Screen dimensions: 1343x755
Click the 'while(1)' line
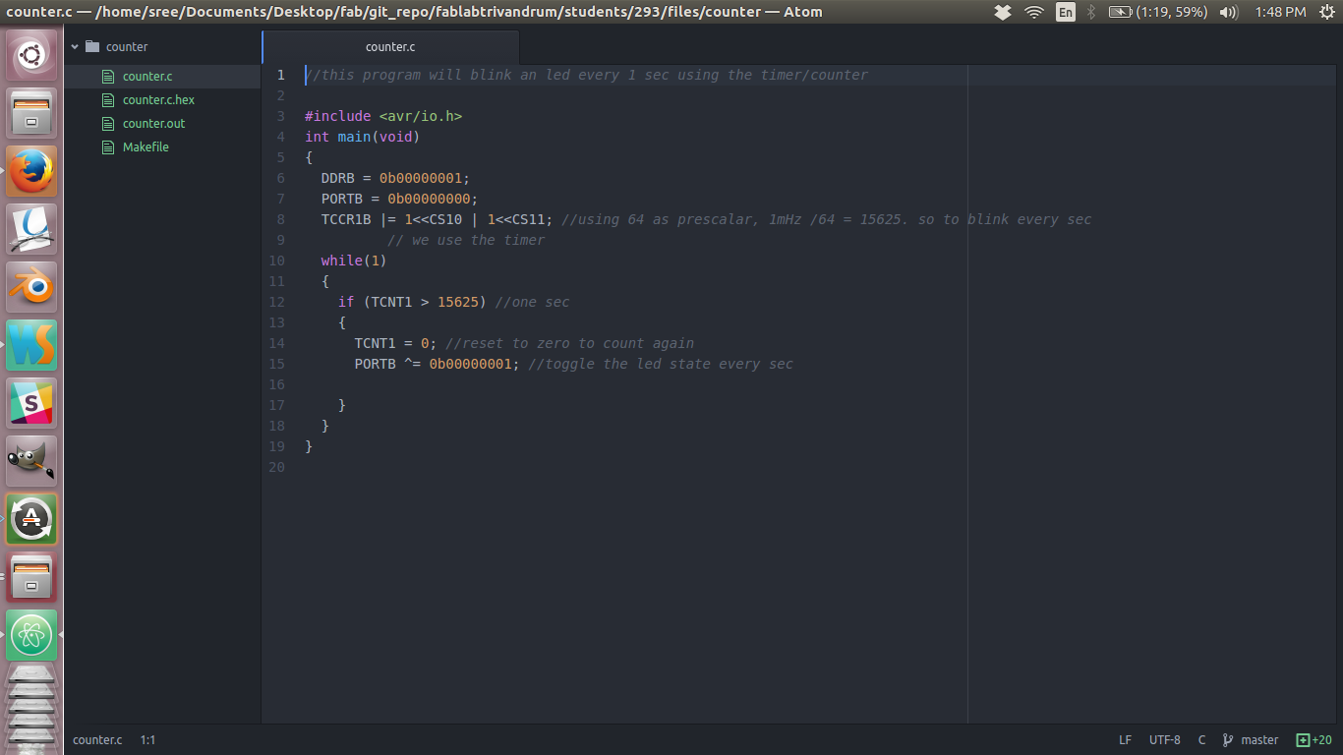point(354,261)
